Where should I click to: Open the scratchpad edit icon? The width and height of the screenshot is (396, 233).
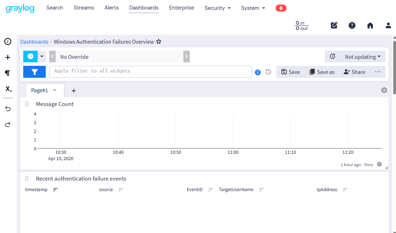coord(334,25)
